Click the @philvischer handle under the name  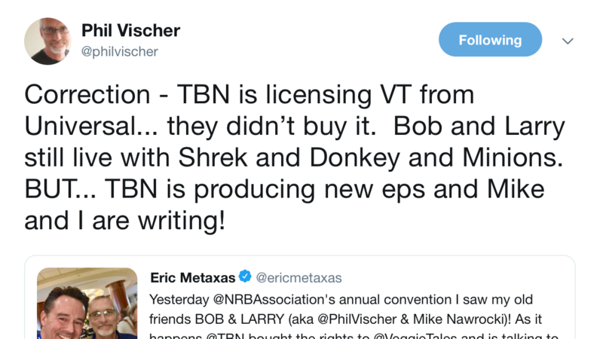pyautogui.click(x=120, y=51)
